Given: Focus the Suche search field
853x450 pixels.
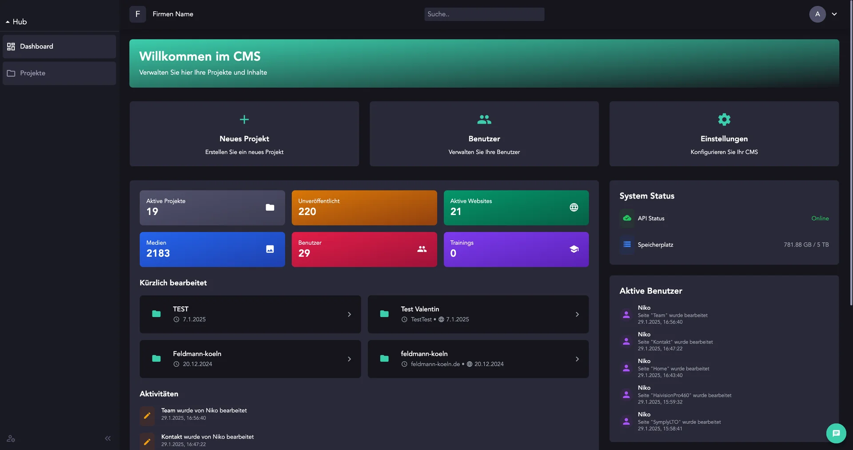Looking at the screenshot, I should (484, 14).
